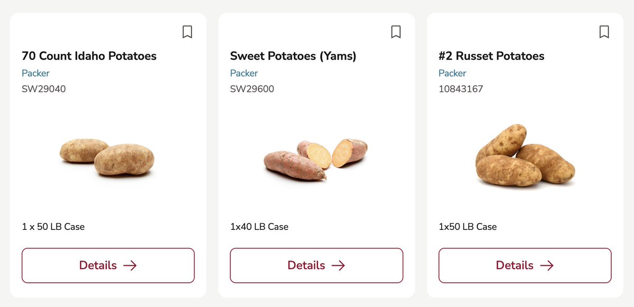Click Packer brand under Russet Potatoes
634x307 pixels.
click(452, 73)
